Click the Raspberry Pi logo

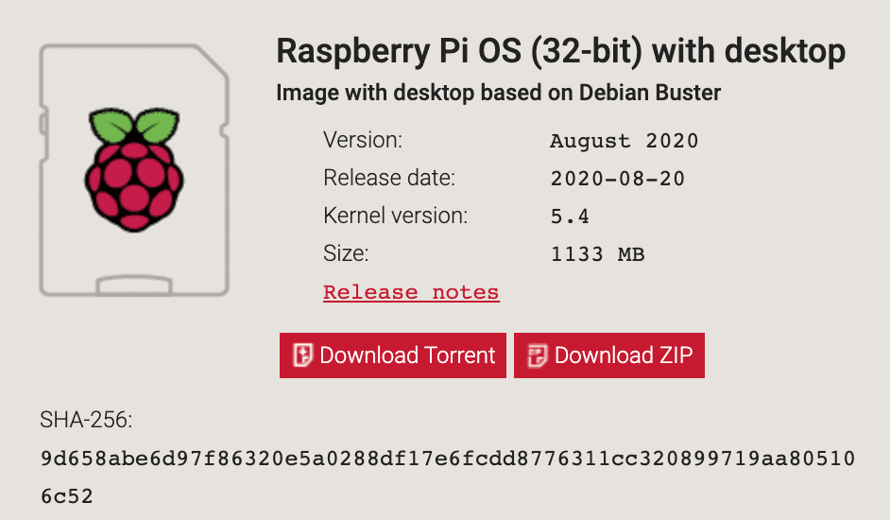click(134, 169)
